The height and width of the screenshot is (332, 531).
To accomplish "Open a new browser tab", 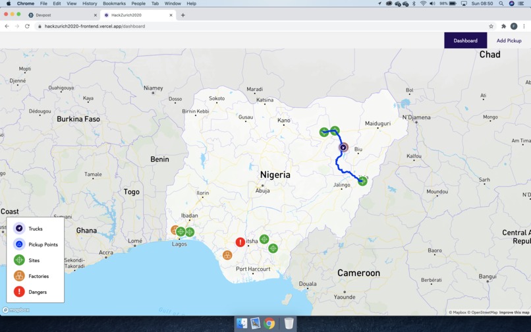I will tap(183, 15).
